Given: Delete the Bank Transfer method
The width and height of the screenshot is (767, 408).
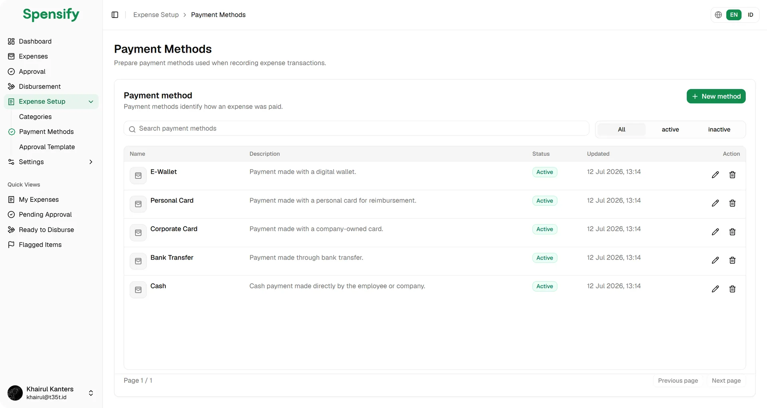Looking at the screenshot, I should pyautogui.click(x=732, y=260).
